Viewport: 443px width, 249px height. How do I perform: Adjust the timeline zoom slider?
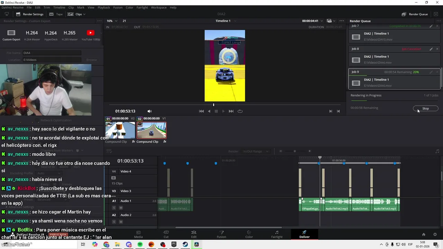tap(295, 151)
